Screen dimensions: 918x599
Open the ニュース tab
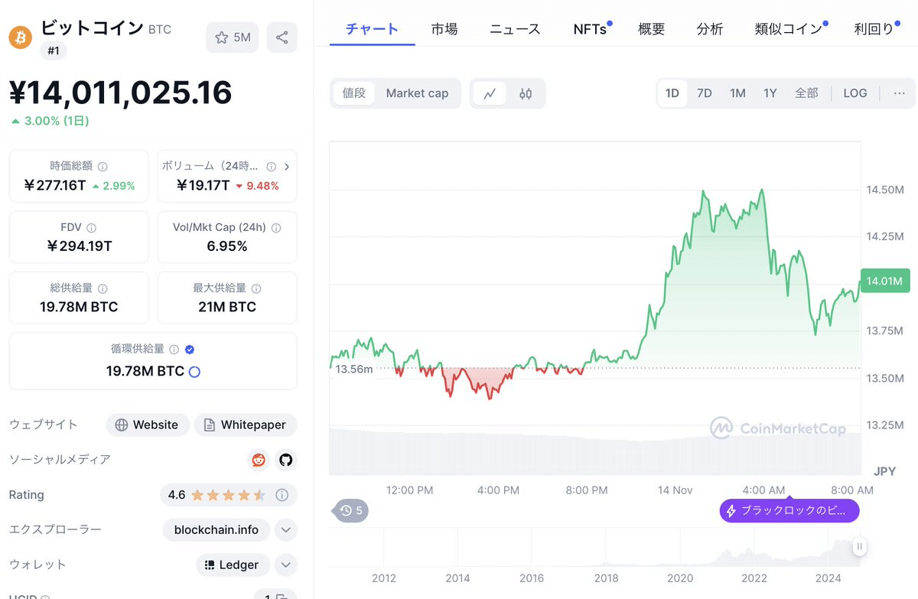click(514, 29)
